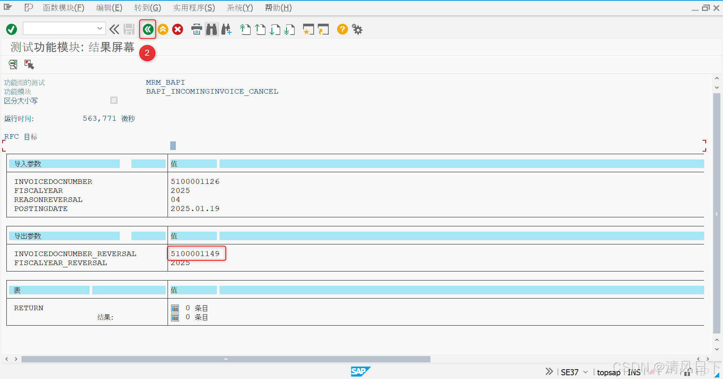The image size is (723, 379).
Task: Click the Find binoculars icon
Action: pos(211,29)
